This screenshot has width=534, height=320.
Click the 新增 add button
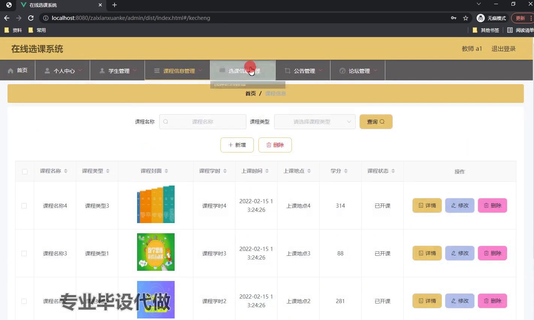click(237, 145)
